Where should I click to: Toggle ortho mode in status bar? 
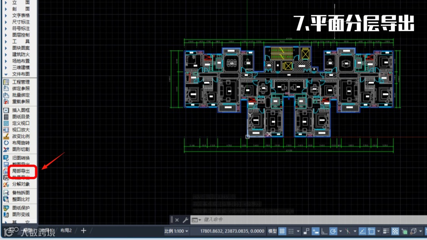324,231
